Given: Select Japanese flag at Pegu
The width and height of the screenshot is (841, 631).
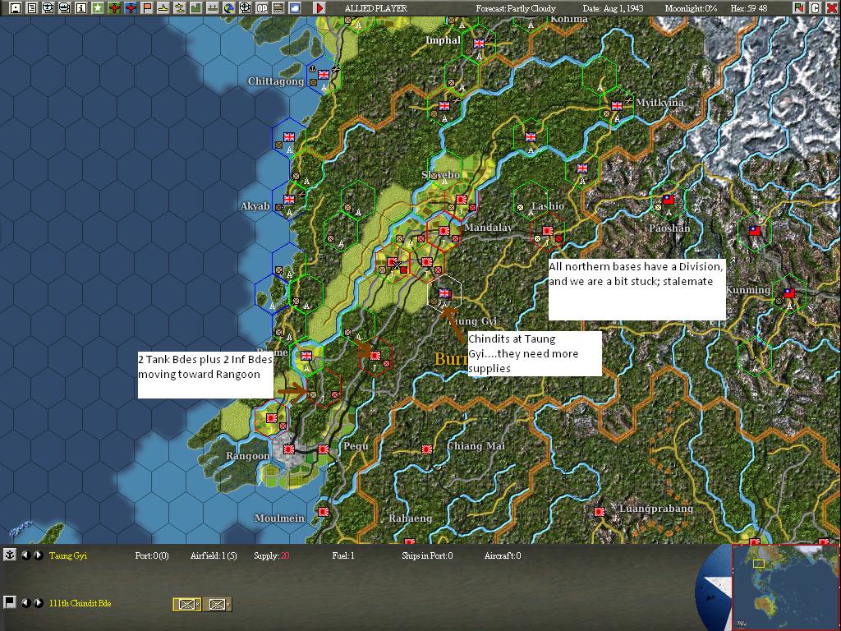Looking at the screenshot, I should (x=324, y=449).
